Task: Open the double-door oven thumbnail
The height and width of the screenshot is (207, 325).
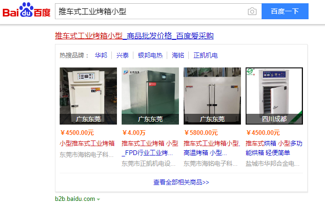Action: tap(212, 96)
